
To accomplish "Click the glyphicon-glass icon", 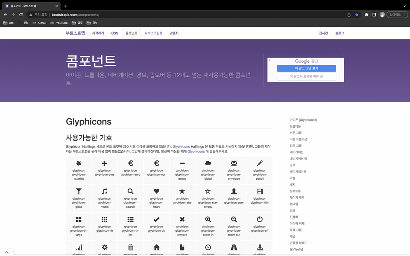I will 79,191.
